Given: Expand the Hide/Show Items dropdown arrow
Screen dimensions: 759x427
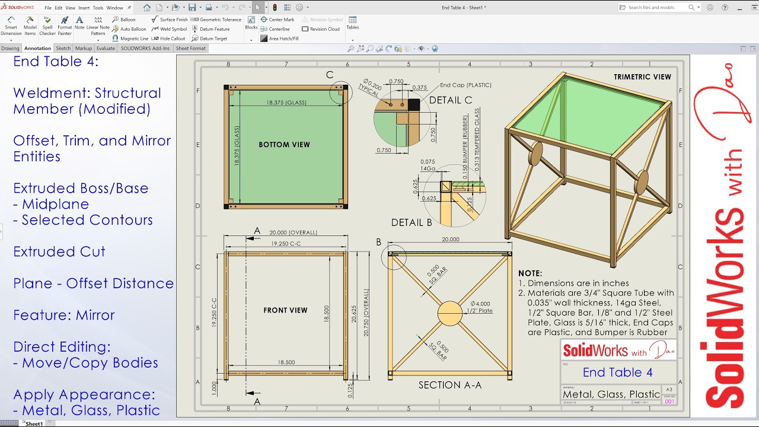Looking at the screenshot, I should (x=429, y=49).
